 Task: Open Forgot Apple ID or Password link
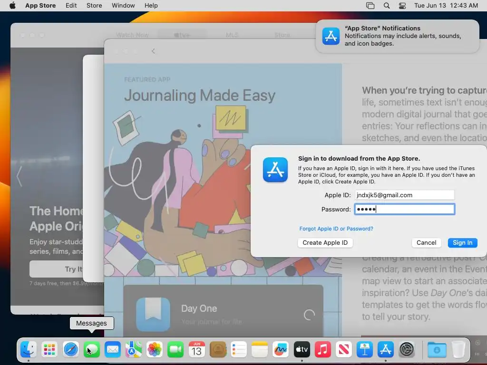[336, 229]
